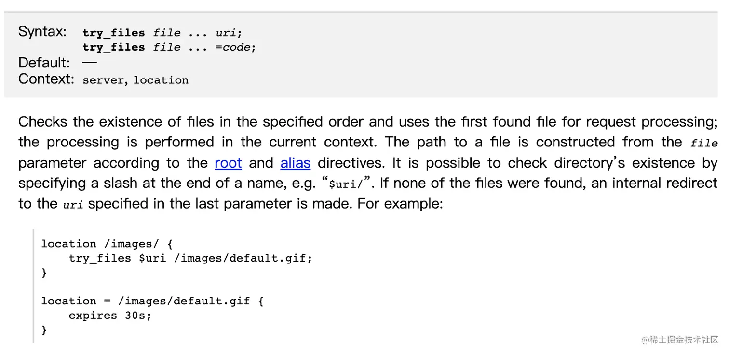
Task: Click the uri parameter in the syntax line
Action: tap(226, 33)
